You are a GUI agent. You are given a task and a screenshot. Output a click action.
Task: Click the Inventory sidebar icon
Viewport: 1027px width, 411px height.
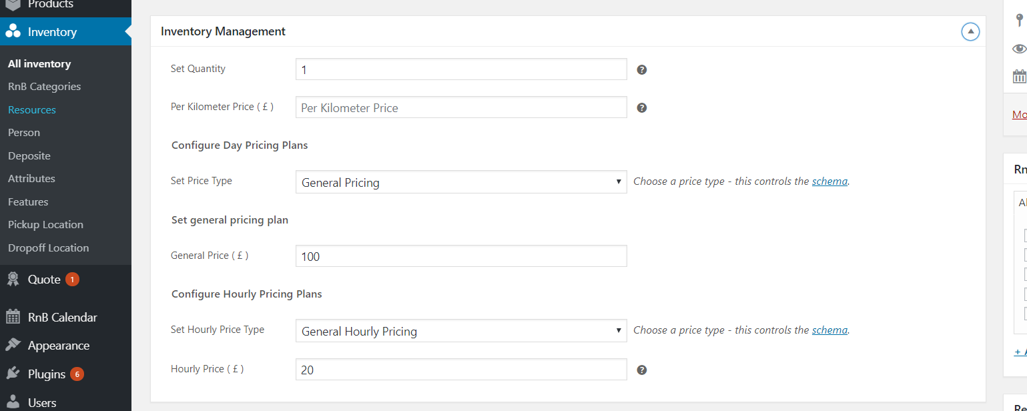(13, 31)
